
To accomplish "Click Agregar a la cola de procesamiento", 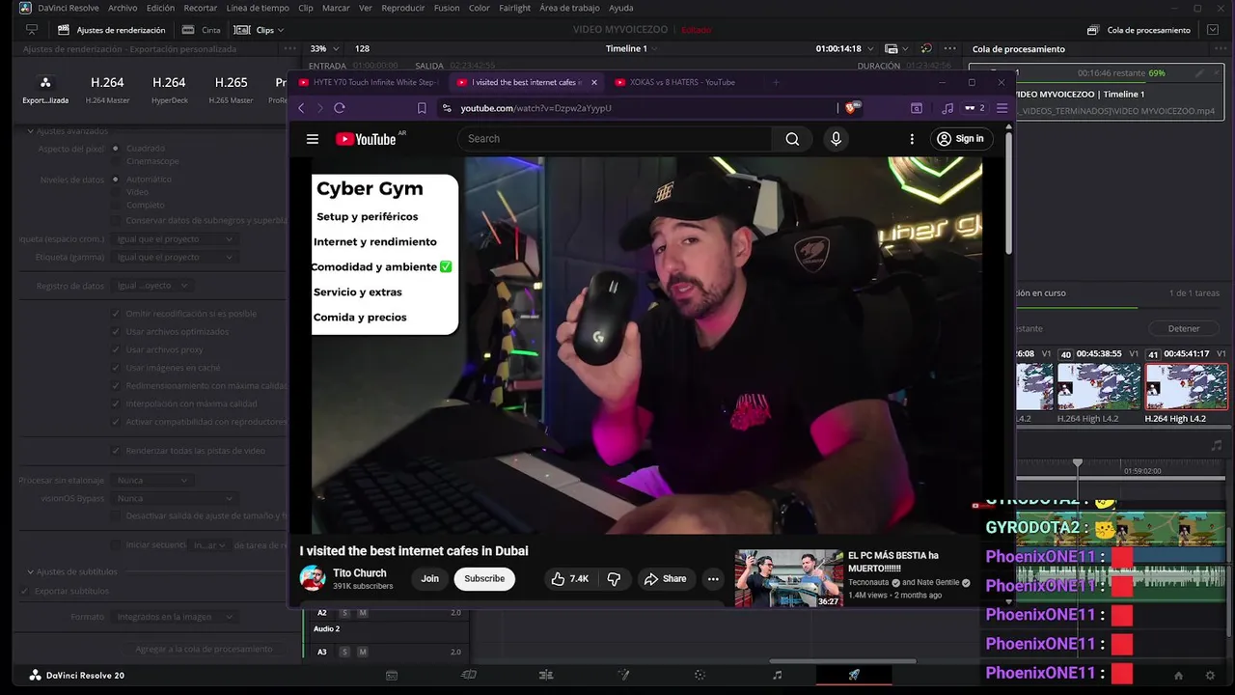I will pos(205,650).
